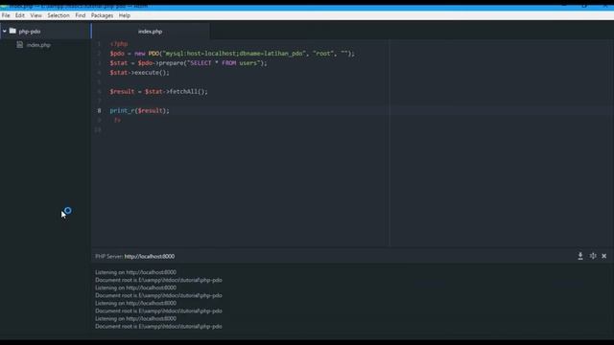Click the $pdo = new PDO code line
This screenshot has width=614, height=345.
click(x=232, y=54)
